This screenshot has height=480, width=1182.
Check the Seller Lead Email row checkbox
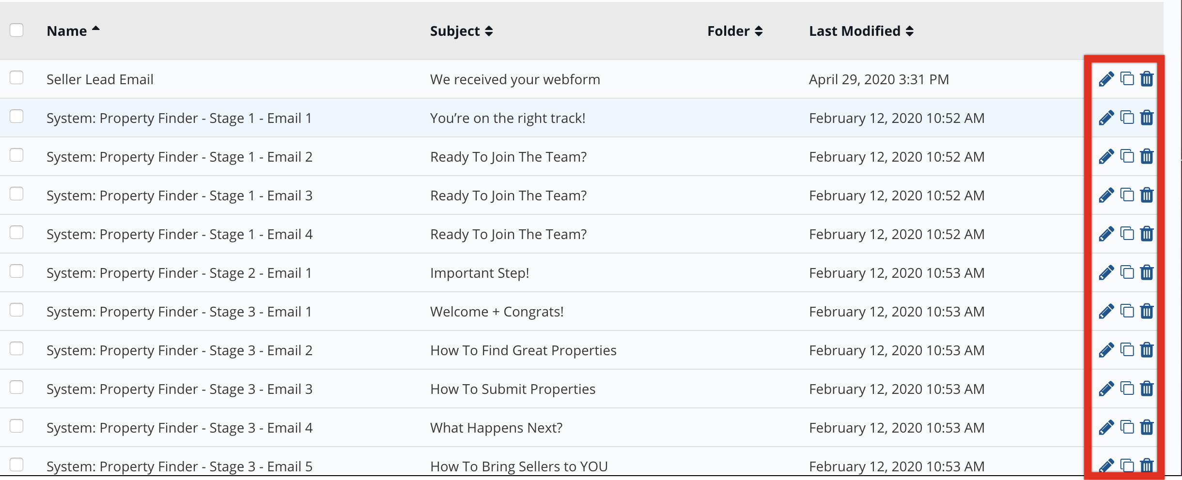[x=16, y=77]
